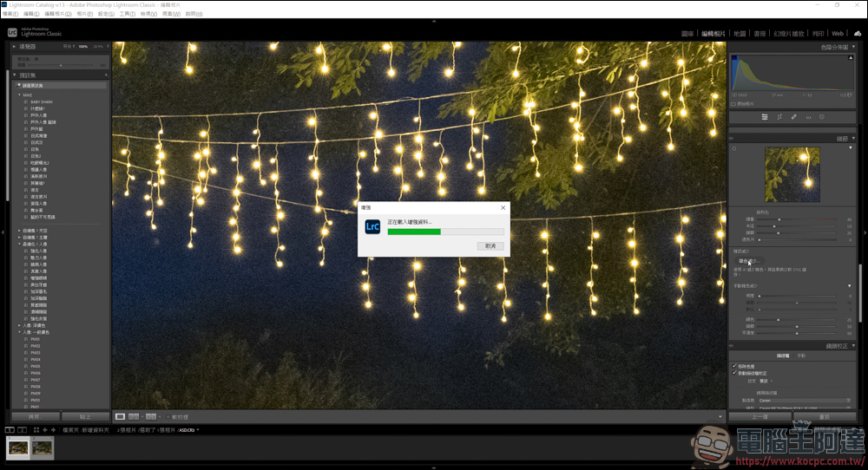Select the first filmstrip thumbnail
Screen dimensions: 868x470
18,447
